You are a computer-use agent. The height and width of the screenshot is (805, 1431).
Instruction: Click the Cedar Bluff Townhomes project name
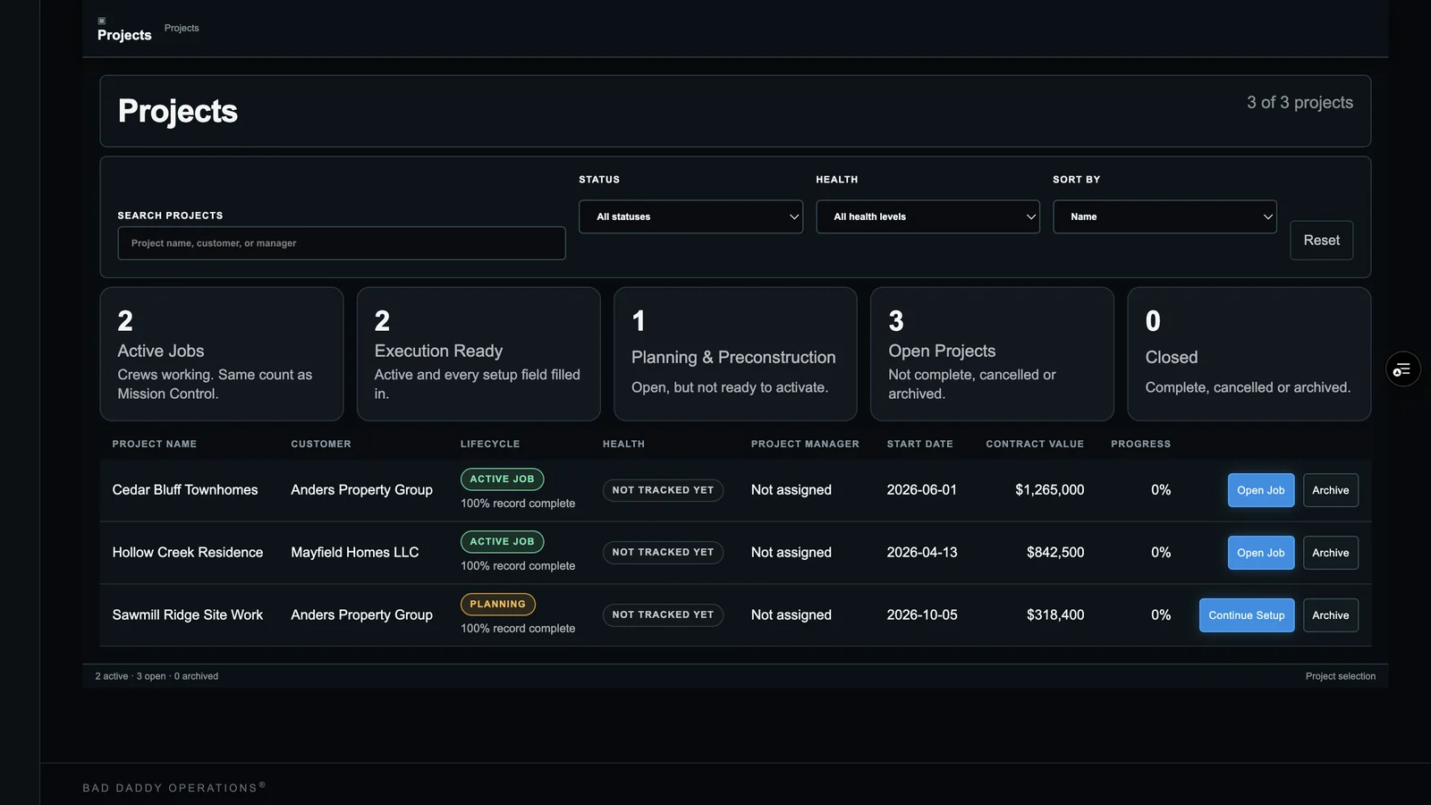click(185, 490)
